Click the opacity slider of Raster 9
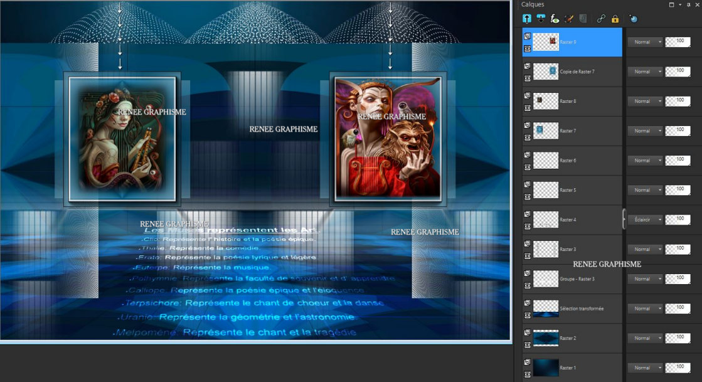 click(x=678, y=42)
